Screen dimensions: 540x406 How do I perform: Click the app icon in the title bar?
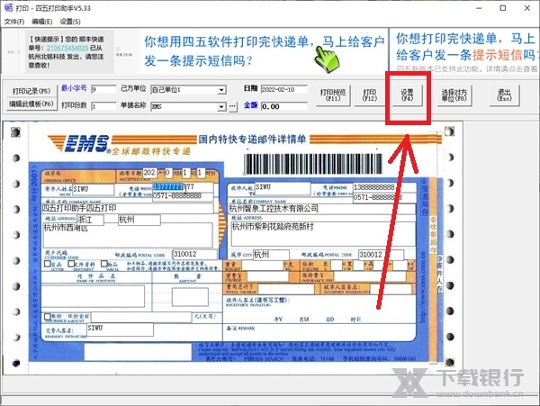[8, 7]
